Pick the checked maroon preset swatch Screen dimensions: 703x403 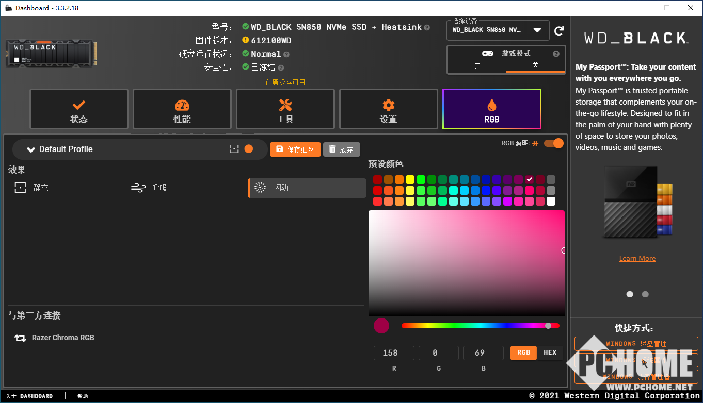click(530, 179)
